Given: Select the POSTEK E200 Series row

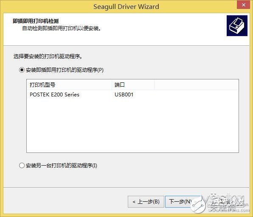Looking at the screenshot, I should click(x=132, y=94).
